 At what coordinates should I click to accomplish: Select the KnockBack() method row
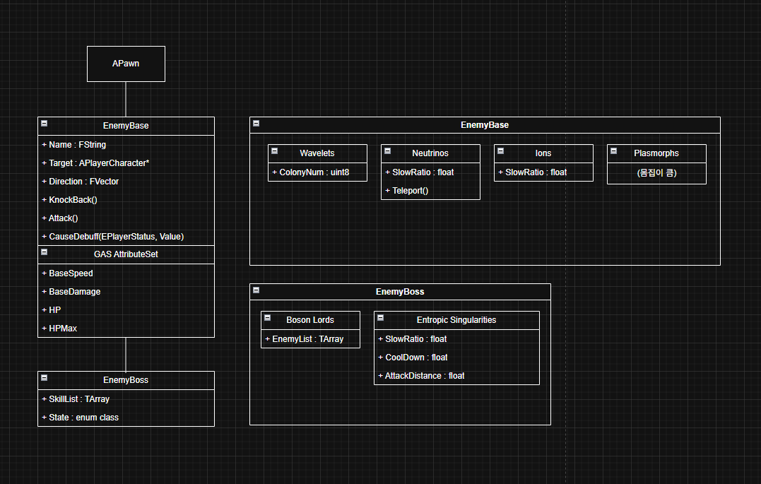(x=126, y=200)
